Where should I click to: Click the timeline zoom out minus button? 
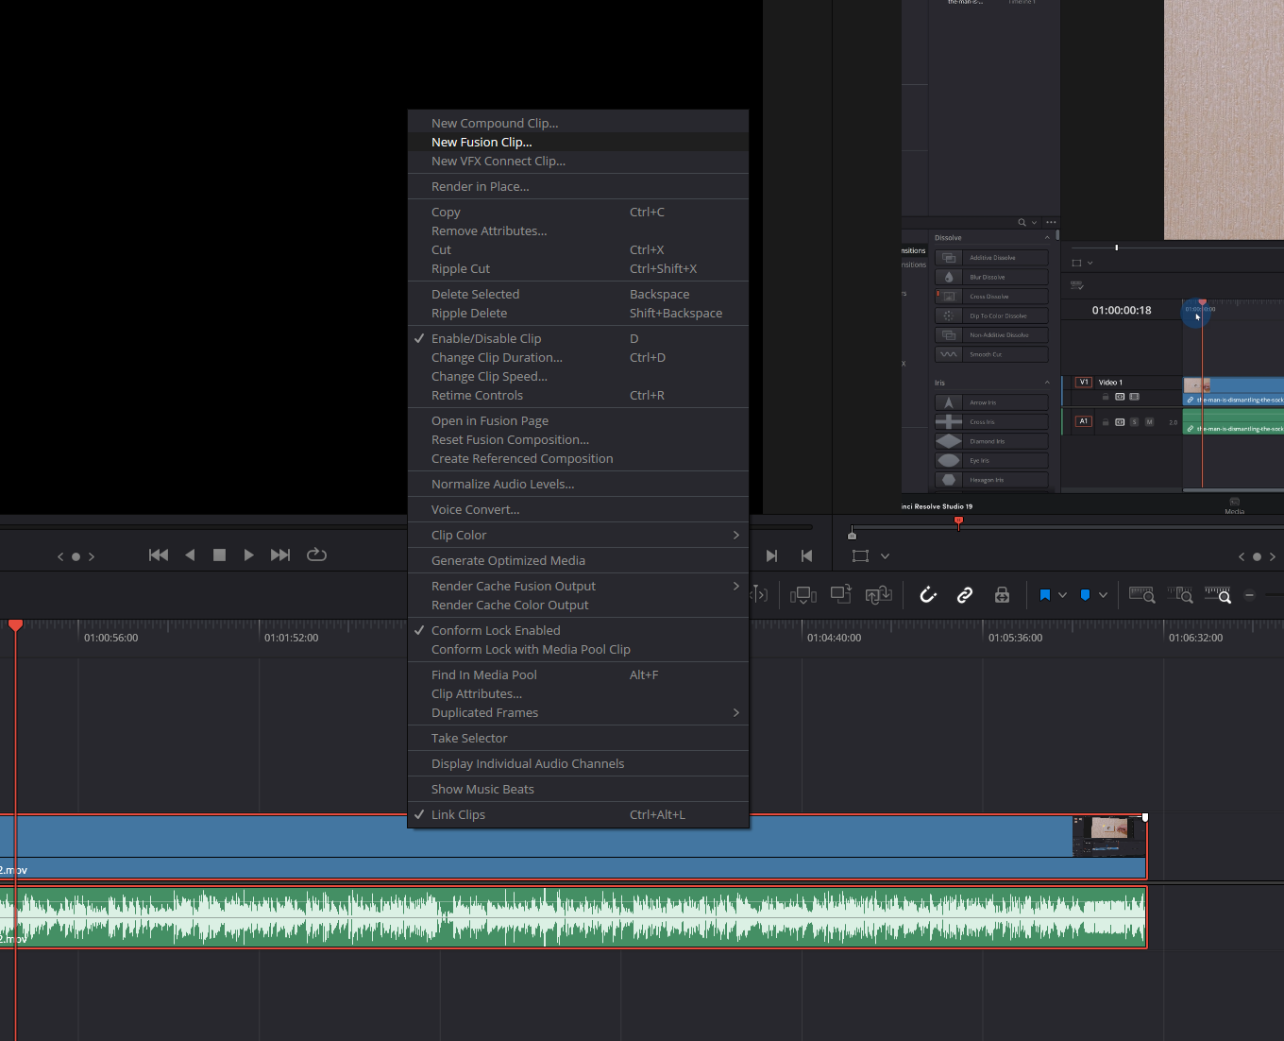tap(1249, 595)
